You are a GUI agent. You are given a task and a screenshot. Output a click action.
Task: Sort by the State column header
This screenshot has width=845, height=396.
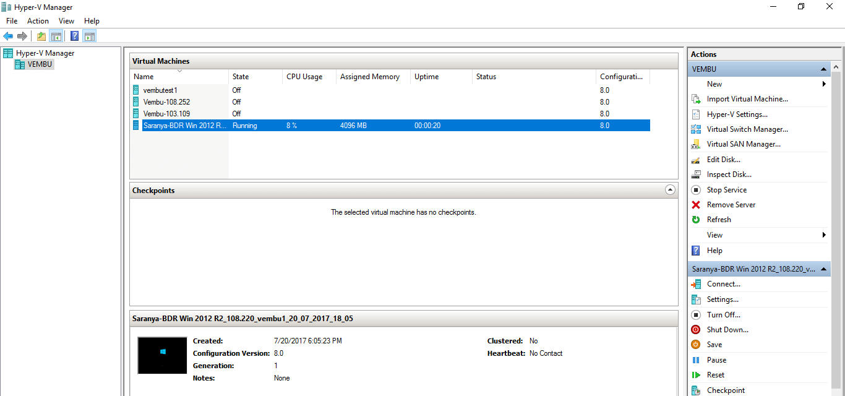(255, 77)
